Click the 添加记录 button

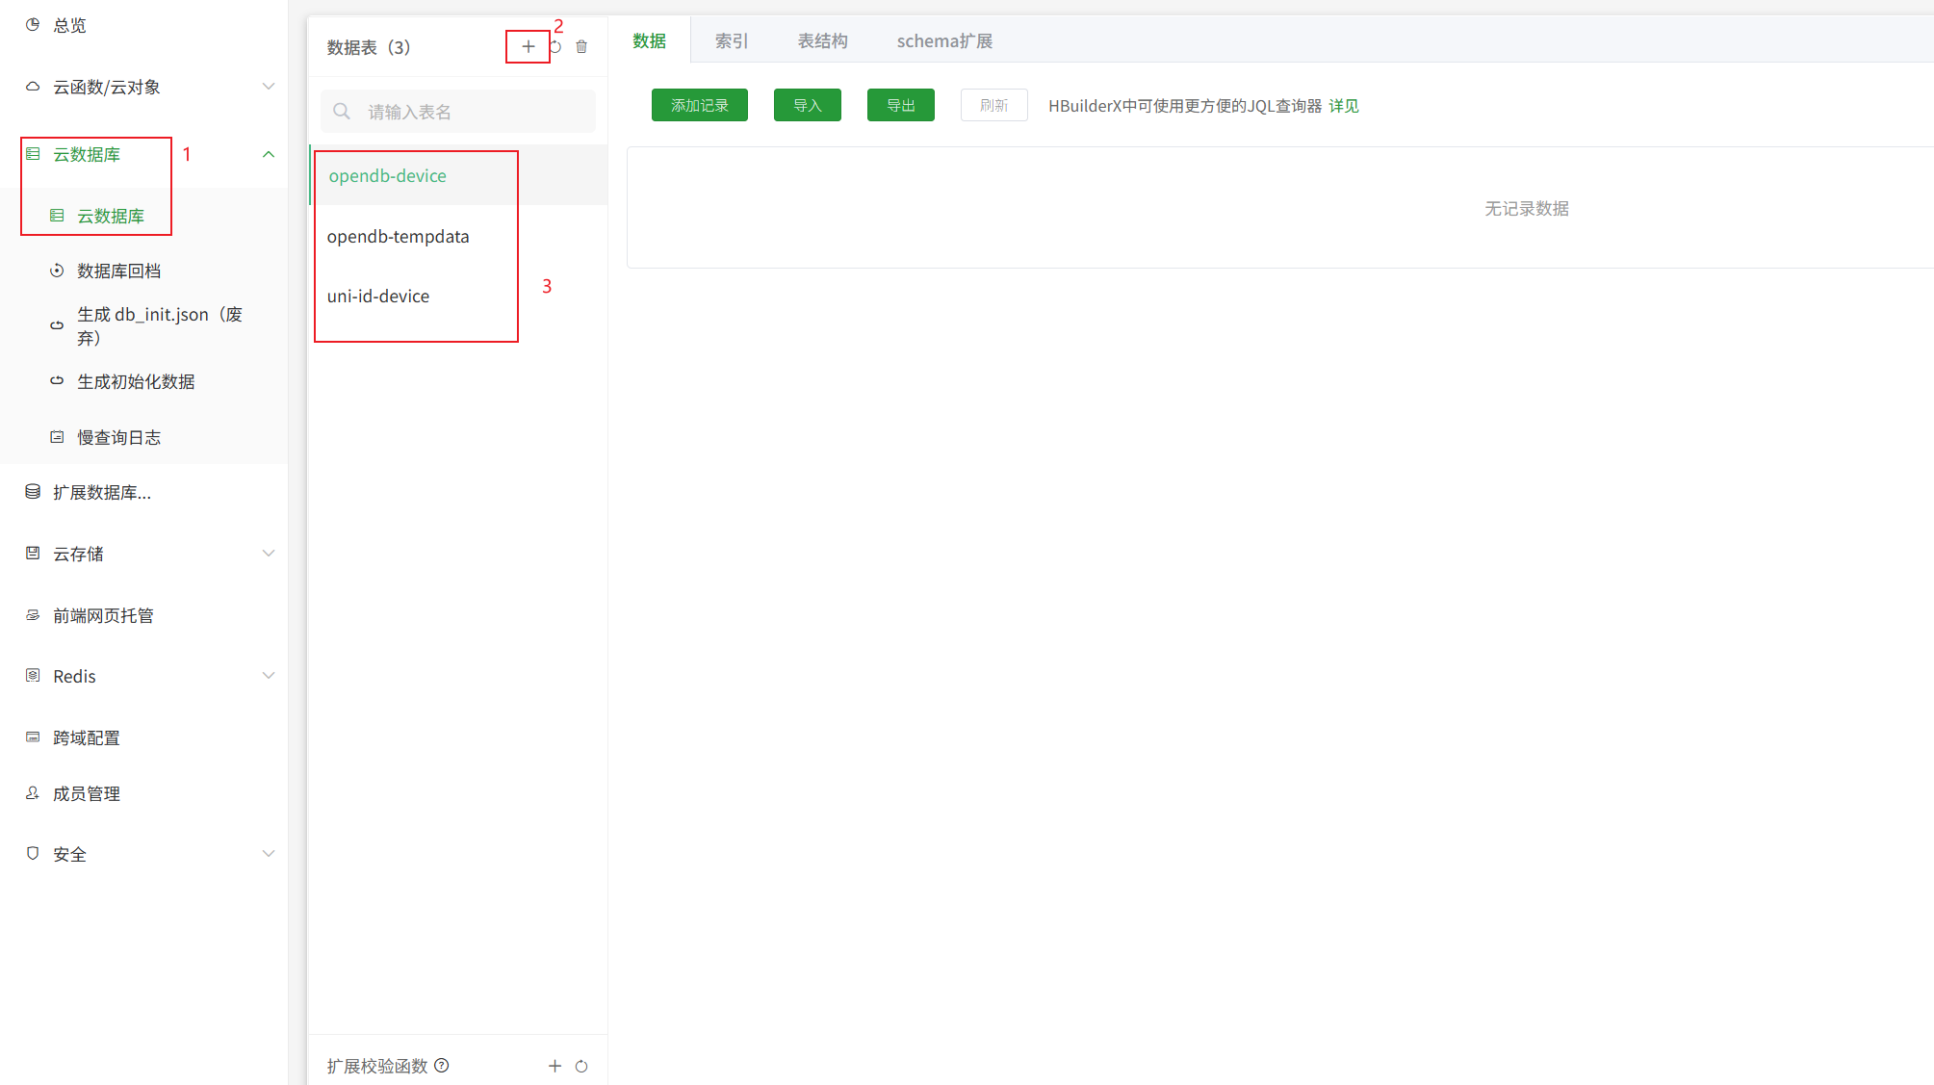pyautogui.click(x=699, y=105)
